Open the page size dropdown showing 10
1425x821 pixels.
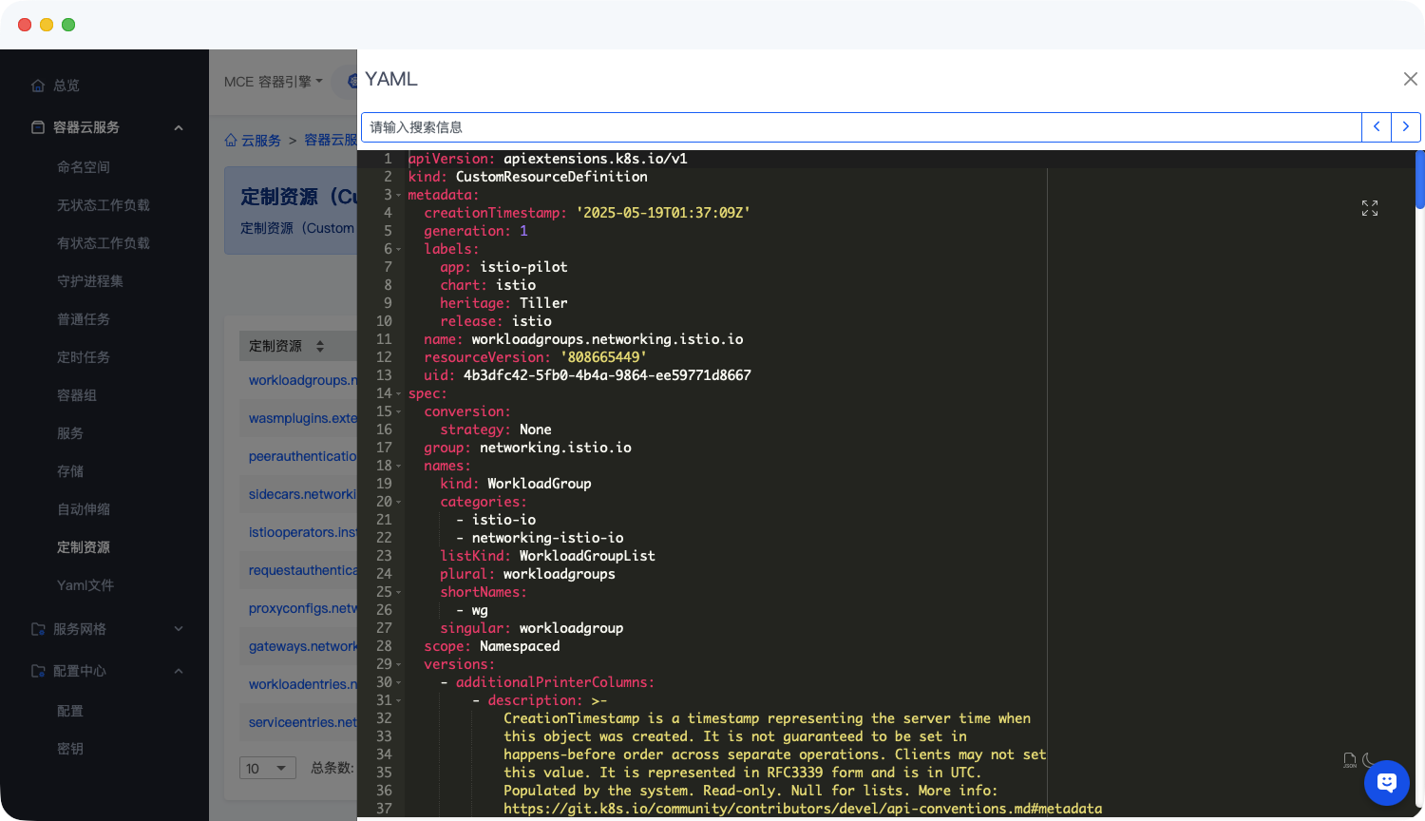(267, 768)
